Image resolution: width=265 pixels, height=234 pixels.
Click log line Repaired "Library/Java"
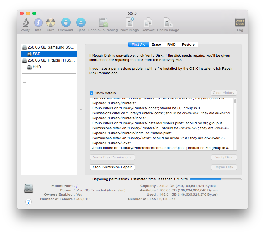[111, 143]
